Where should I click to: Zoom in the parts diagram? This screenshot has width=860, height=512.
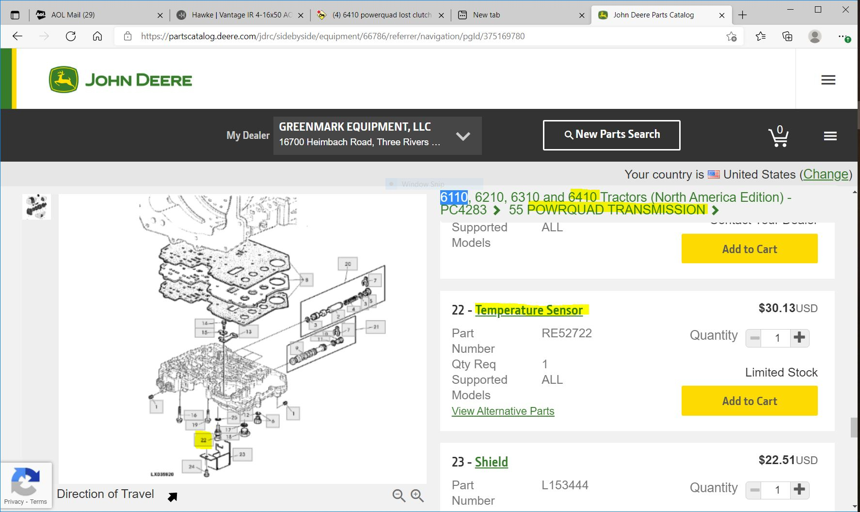(x=417, y=496)
